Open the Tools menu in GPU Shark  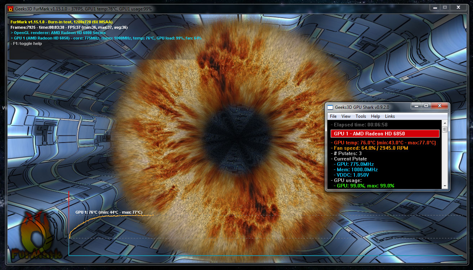[x=361, y=116]
